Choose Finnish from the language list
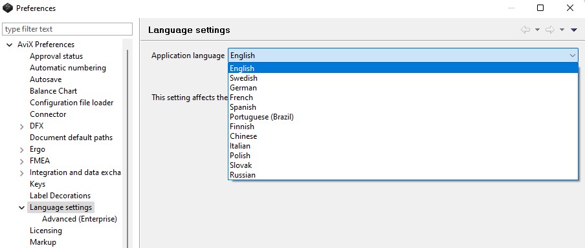Image resolution: width=585 pixels, height=248 pixels. (x=403, y=126)
